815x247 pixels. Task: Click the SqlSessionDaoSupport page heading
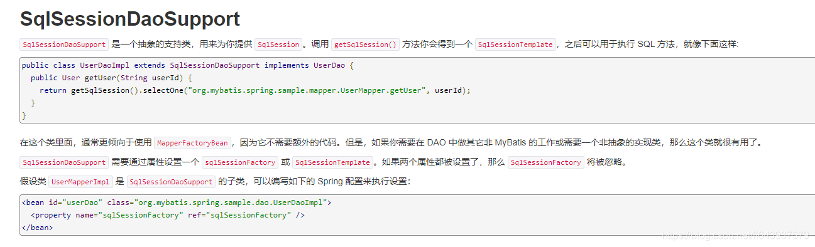pyautogui.click(x=130, y=19)
